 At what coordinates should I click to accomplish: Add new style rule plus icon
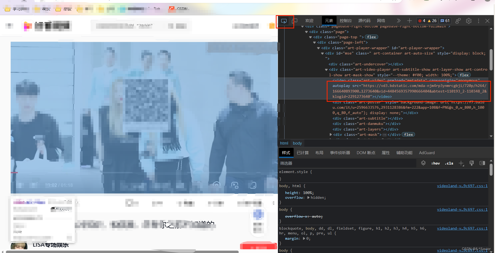pos(461,163)
